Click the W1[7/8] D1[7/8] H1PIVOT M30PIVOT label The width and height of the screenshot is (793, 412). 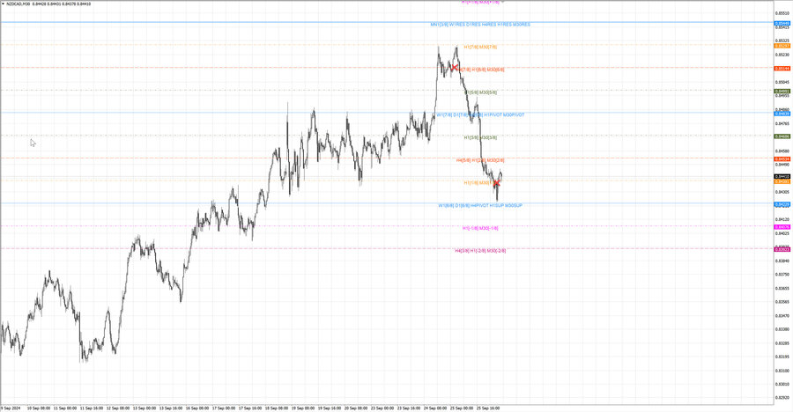[x=480, y=114]
